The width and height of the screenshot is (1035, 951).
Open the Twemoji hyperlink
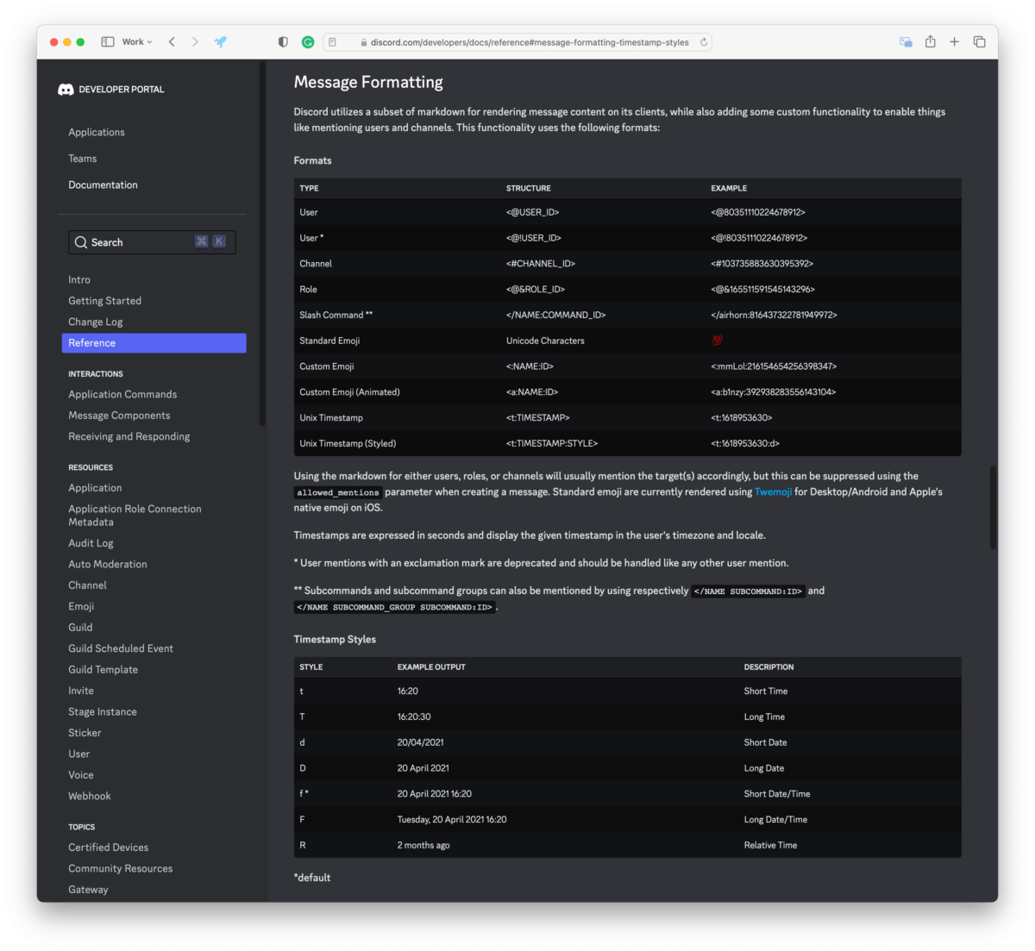click(773, 491)
